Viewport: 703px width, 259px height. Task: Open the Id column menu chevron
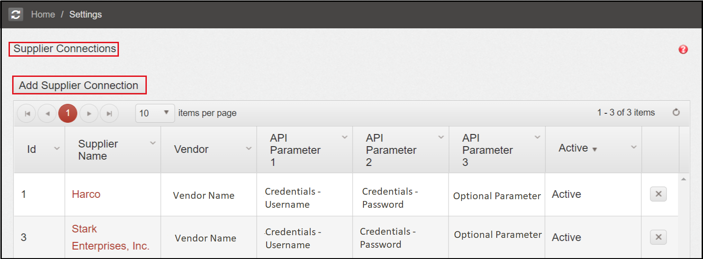[57, 149]
